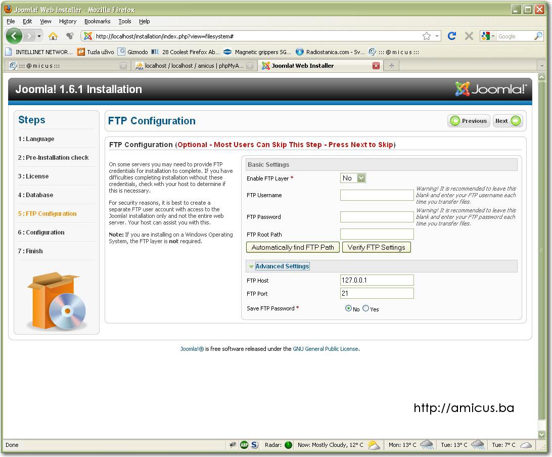Close the Joomla! Web Installer tab
Image resolution: width=552 pixels, height=457 pixels.
coord(376,66)
